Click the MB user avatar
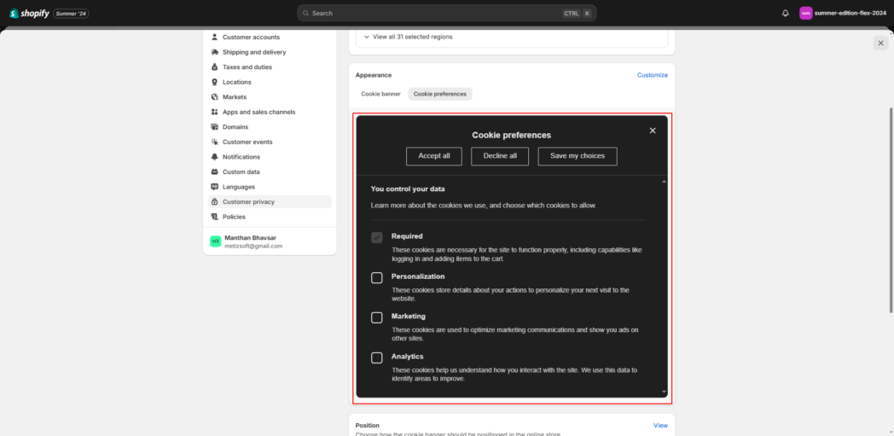894x436 pixels. [215, 241]
